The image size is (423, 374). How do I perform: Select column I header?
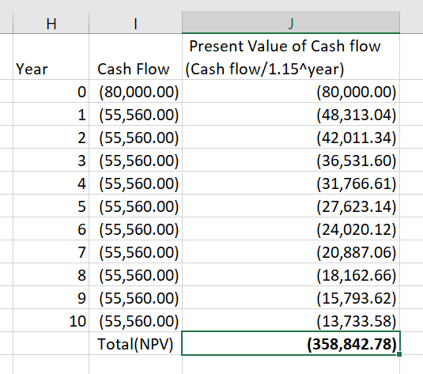tap(135, 22)
